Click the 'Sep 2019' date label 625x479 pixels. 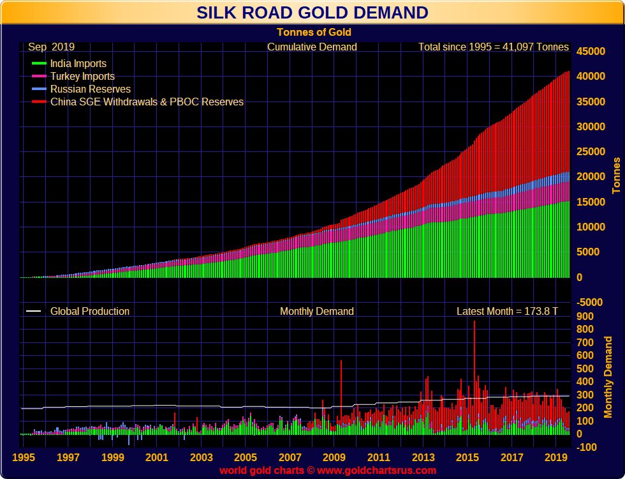pos(51,47)
